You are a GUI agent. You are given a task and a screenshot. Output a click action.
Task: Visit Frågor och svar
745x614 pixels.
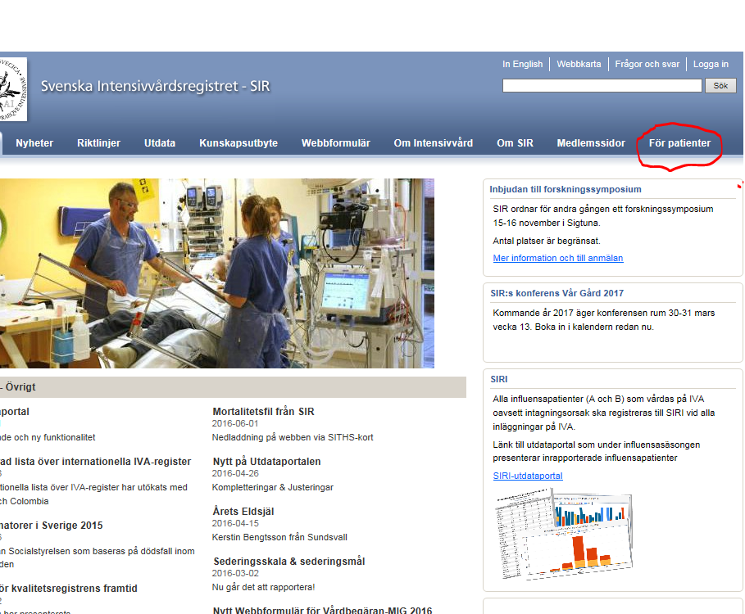(x=647, y=64)
